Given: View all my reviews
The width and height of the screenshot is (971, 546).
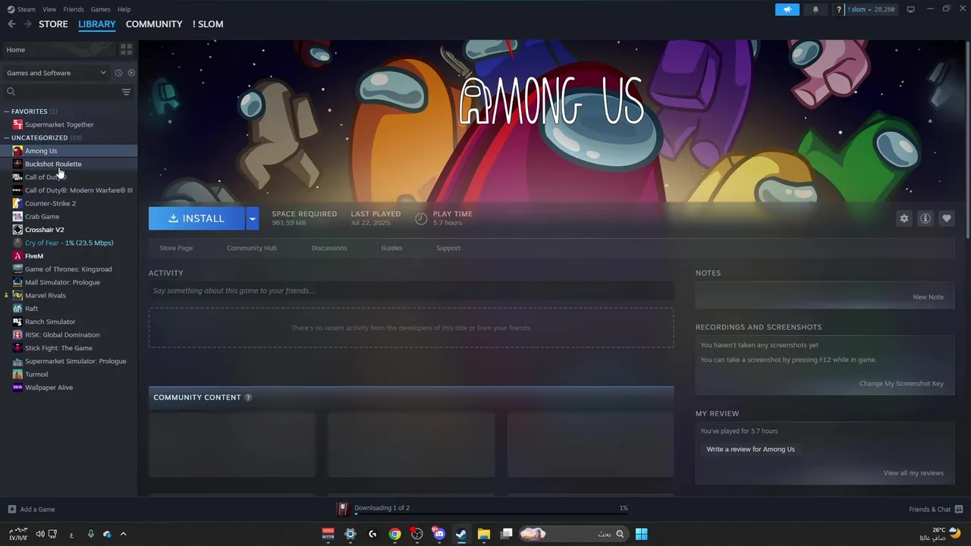Looking at the screenshot, I should tap(913, 473).
